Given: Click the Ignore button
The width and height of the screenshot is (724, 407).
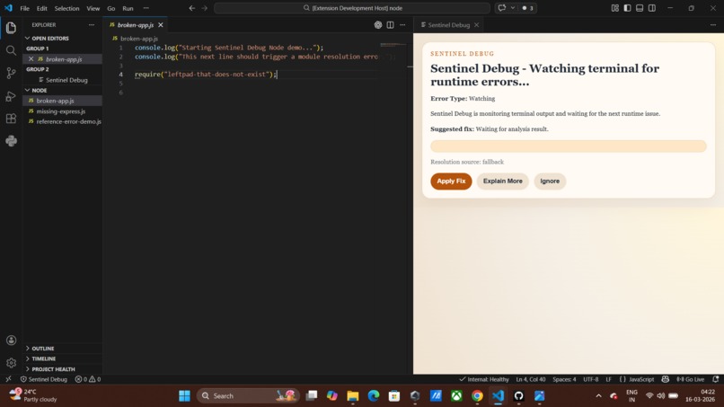Looking at the screenshot, I should tap(550, 181).
